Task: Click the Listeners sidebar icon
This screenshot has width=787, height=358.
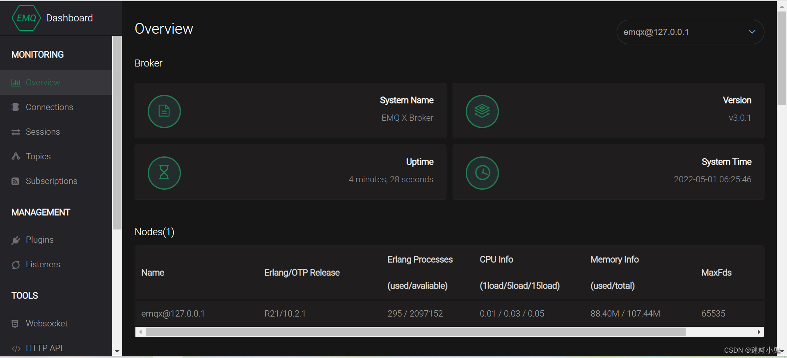Action: tap(16, 265)
